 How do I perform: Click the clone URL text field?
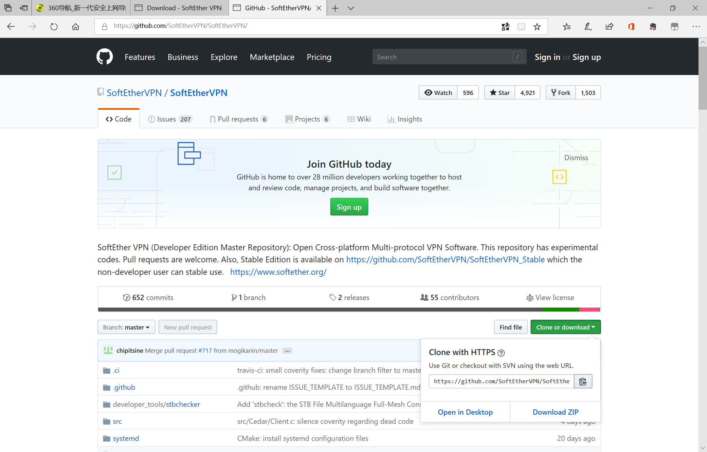point(501,381)
